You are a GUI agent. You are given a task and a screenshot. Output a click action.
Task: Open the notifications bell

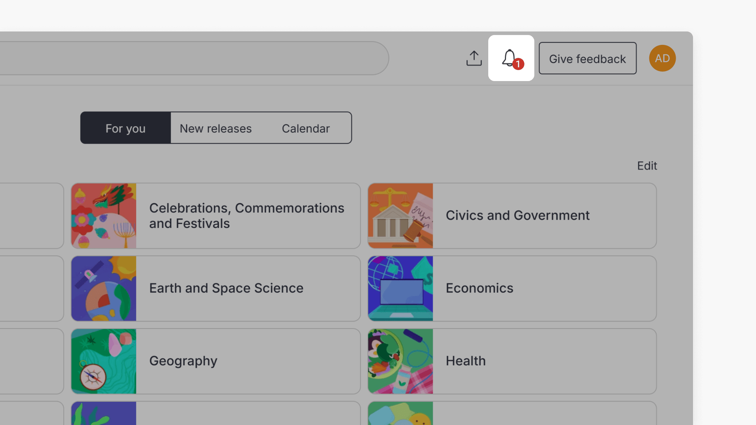coord(510,58)
